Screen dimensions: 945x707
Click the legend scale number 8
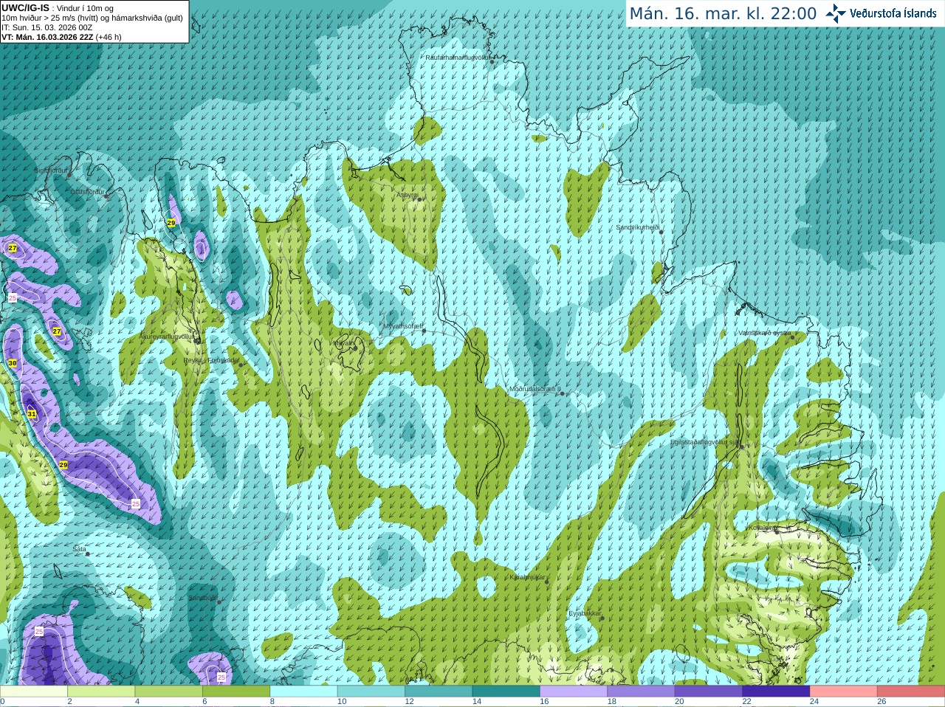coord(272,702)
